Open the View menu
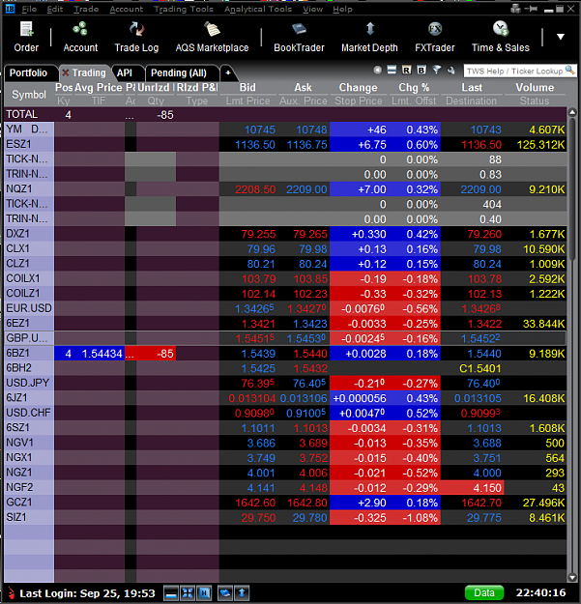 tap(312, 9)
